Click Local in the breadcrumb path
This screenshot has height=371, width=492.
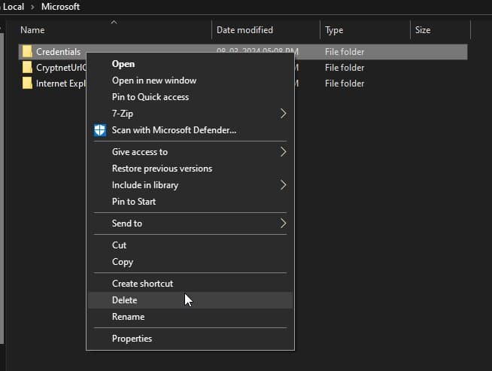pyautogui.click(x=14, y=7)
